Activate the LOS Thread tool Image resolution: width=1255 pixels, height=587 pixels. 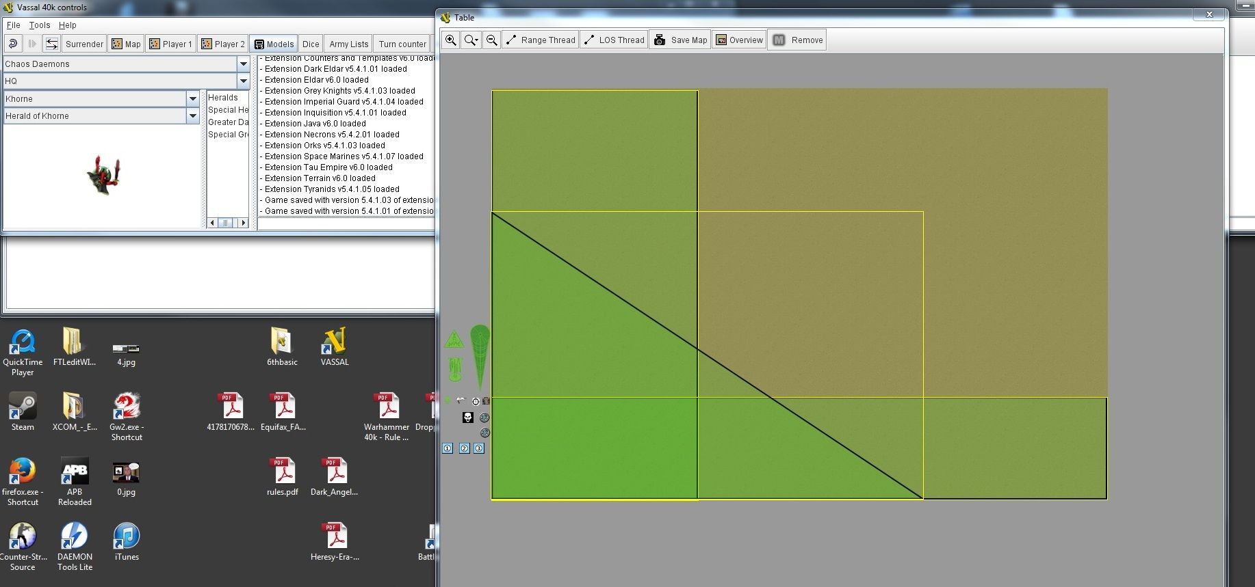pyautogui.click(x=614, y=40)
